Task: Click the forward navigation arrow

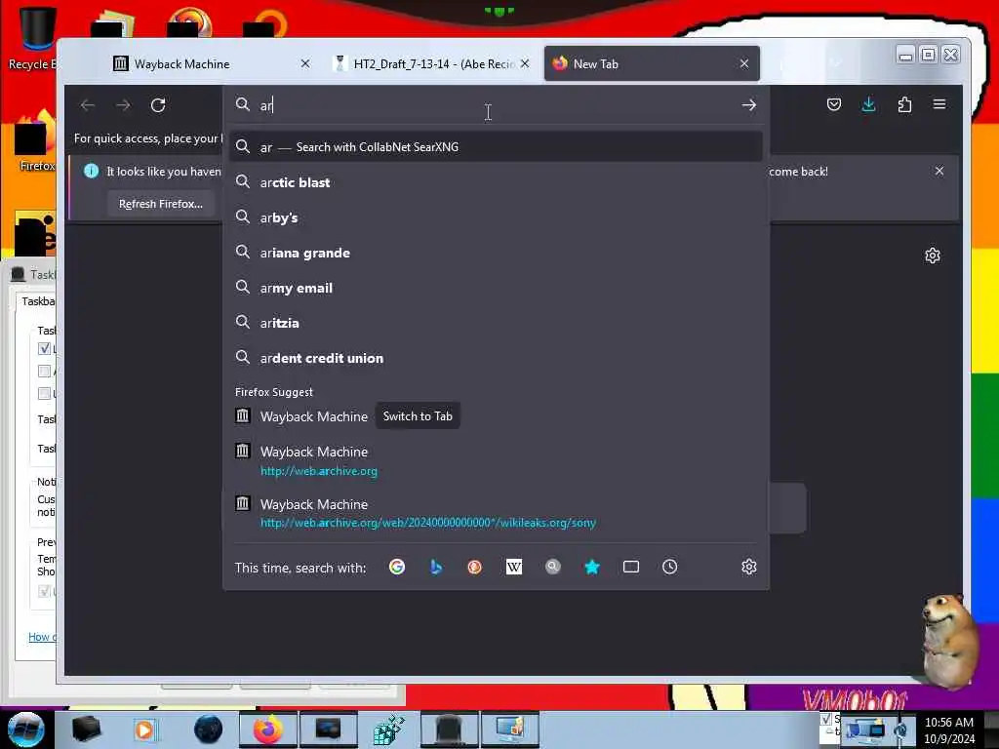Action: click(x=123, y=105)
